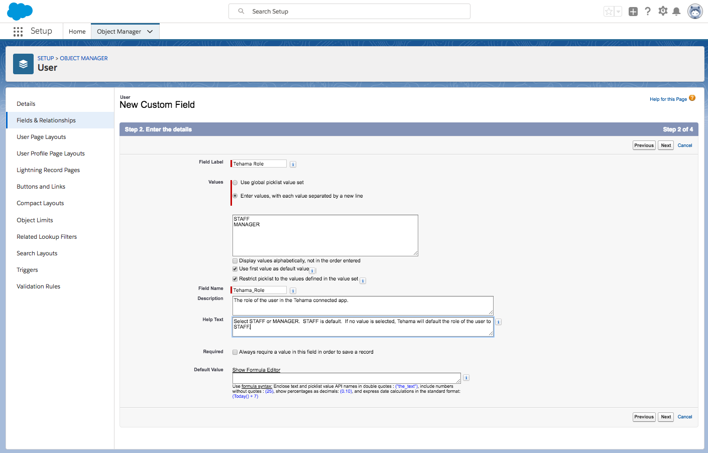Open the notifications bell
Viewport: 708px width, 453px height.
coord(676,11)
